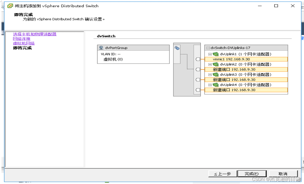Click the dvUplink3 (0 个网卡适配器) label
This screenshot has width=304, height=184.
pos(246,75)
